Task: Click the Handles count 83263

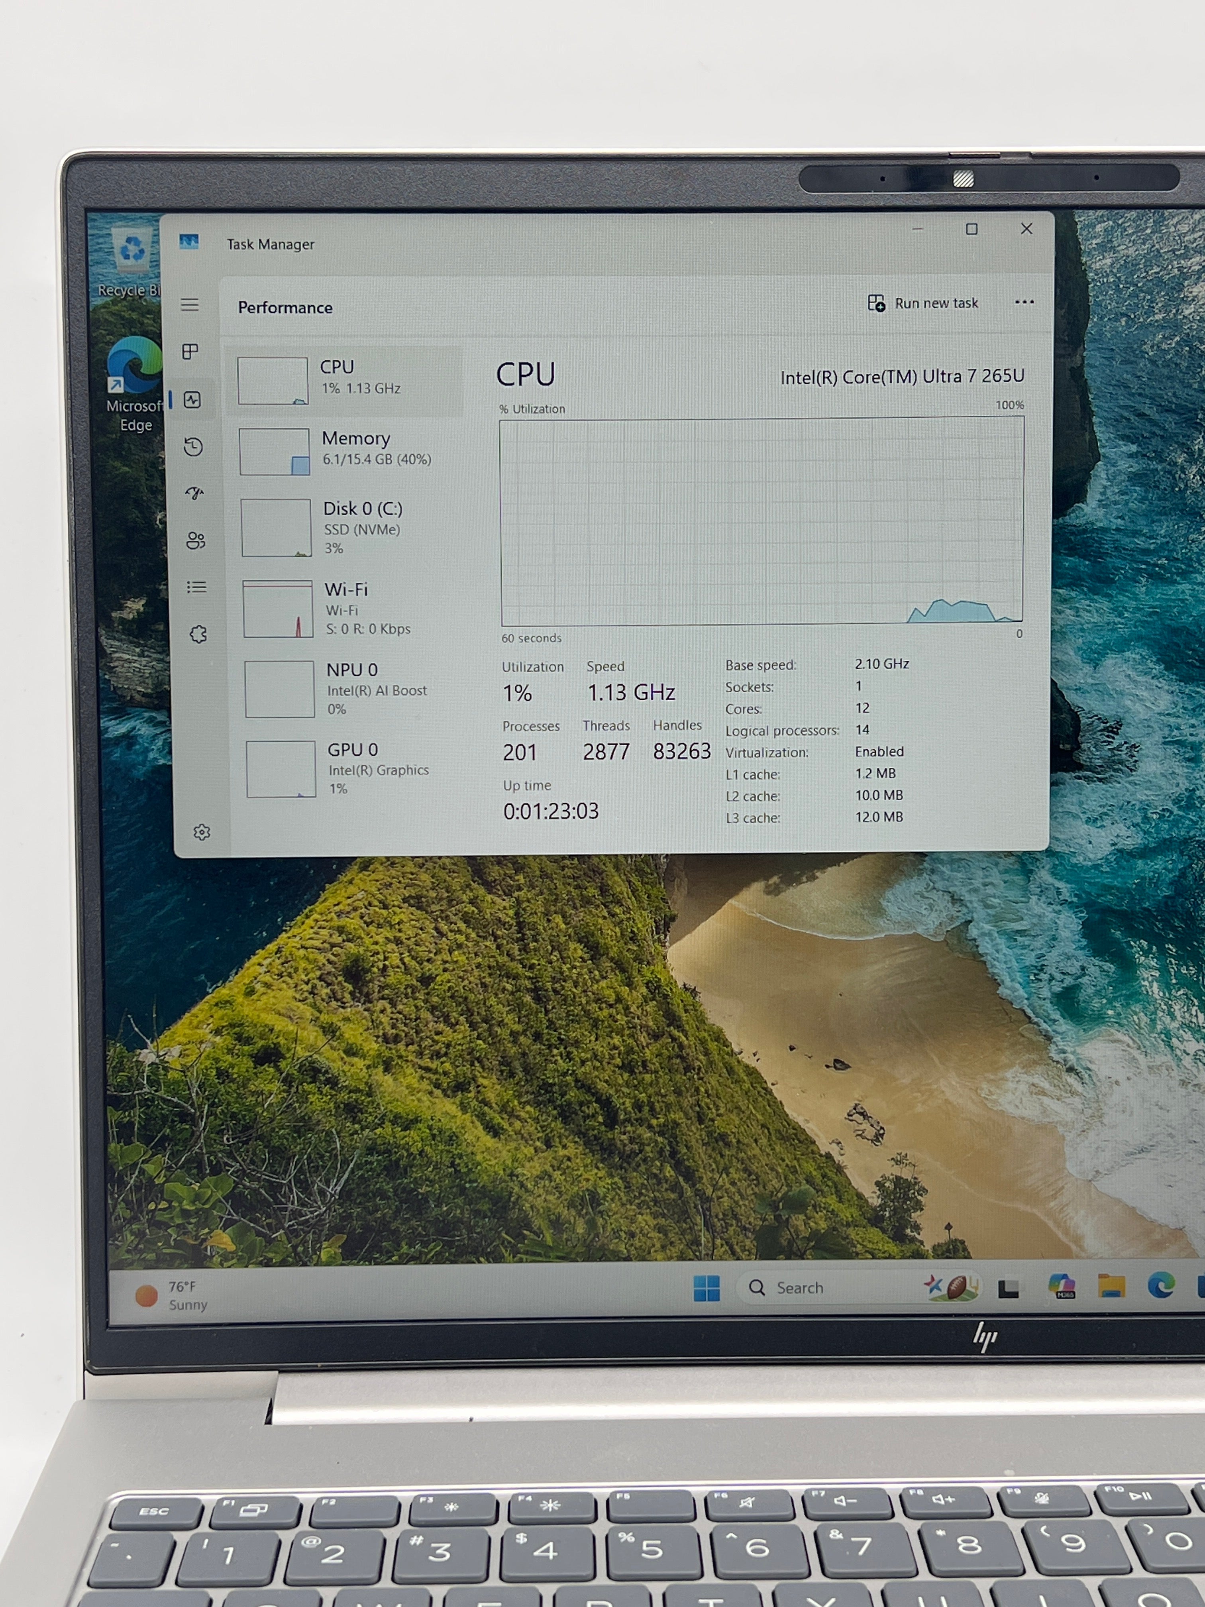Action: click(681, 751)
